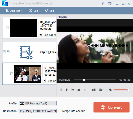133x119 pixels.
Task: Click the Destination path field
Action: [38, 111]
